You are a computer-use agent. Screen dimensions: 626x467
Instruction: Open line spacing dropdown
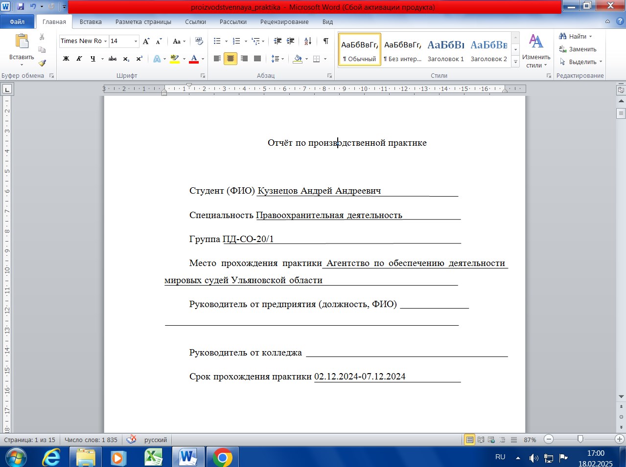pyautogui.click(x=278, y=59)
